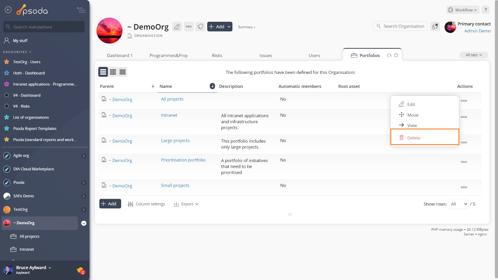Viewport: 498px width, 280px height.
Task: Open actions menu for Large projects row
Action: coord(464,142)
